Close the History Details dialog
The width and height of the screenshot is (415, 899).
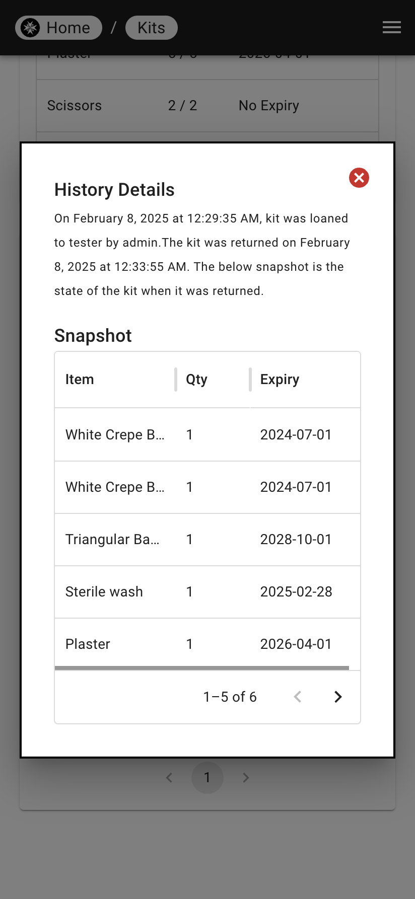click(x=359, y=178)
